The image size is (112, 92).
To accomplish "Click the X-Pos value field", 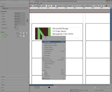I will click(x=20, y=13).
